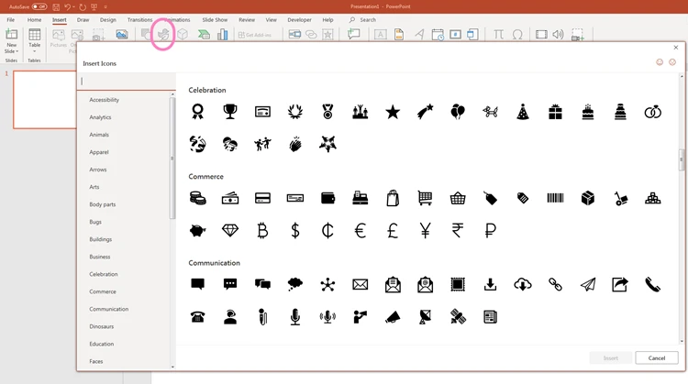Open the Transitions tab

[x=139, y=20]
